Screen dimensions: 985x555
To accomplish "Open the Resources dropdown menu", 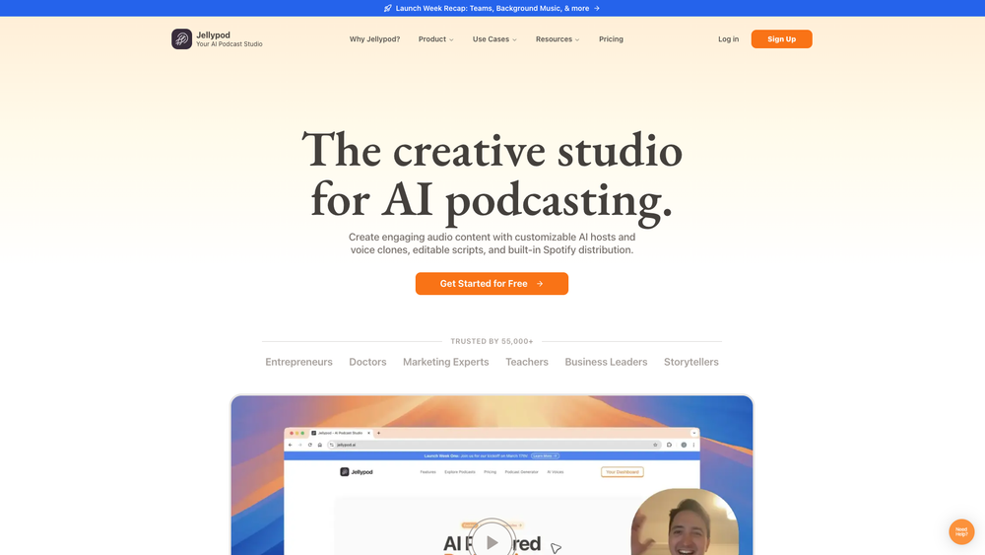I will point(558,39).
